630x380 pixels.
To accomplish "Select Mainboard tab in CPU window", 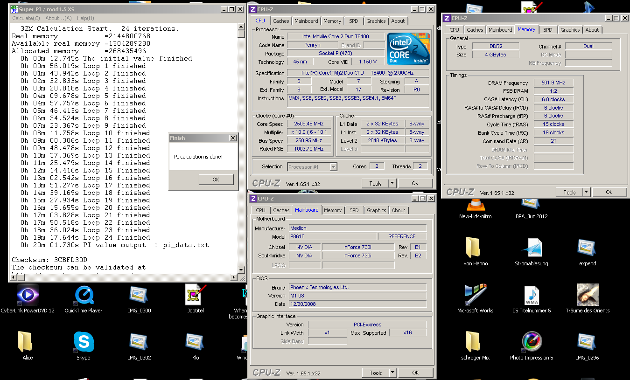I will (306, 21).
